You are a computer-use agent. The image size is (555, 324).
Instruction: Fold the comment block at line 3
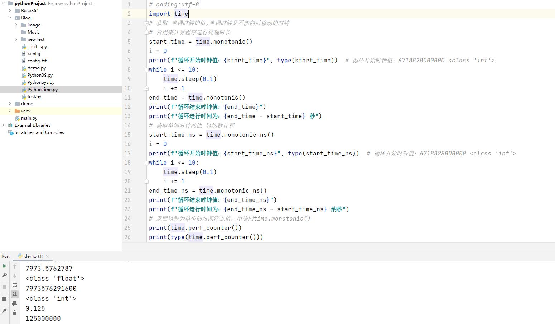[x=146, y=23]
